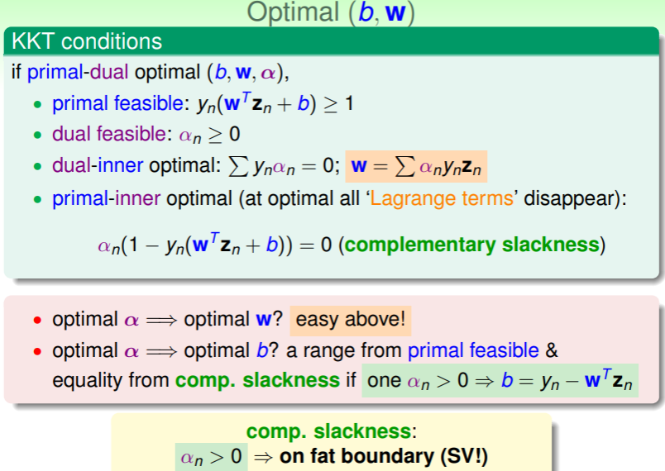Click the green-highlighted "one αₙ > 0 ⇒ b = yₙ − wᵀzₙ" box
The height and width of the screenshot is (471, 665).
(x=500, y=382)
